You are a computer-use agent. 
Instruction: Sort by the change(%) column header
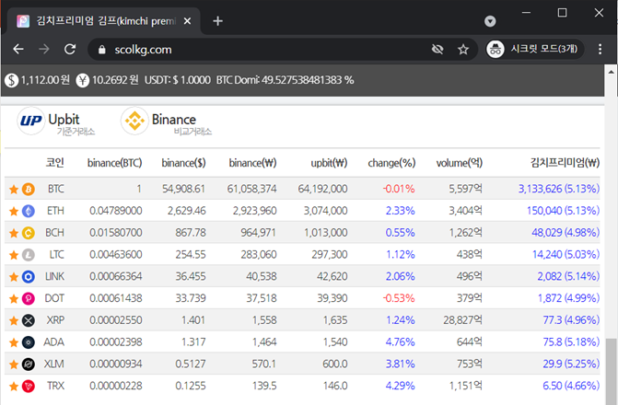click(391, 163)
